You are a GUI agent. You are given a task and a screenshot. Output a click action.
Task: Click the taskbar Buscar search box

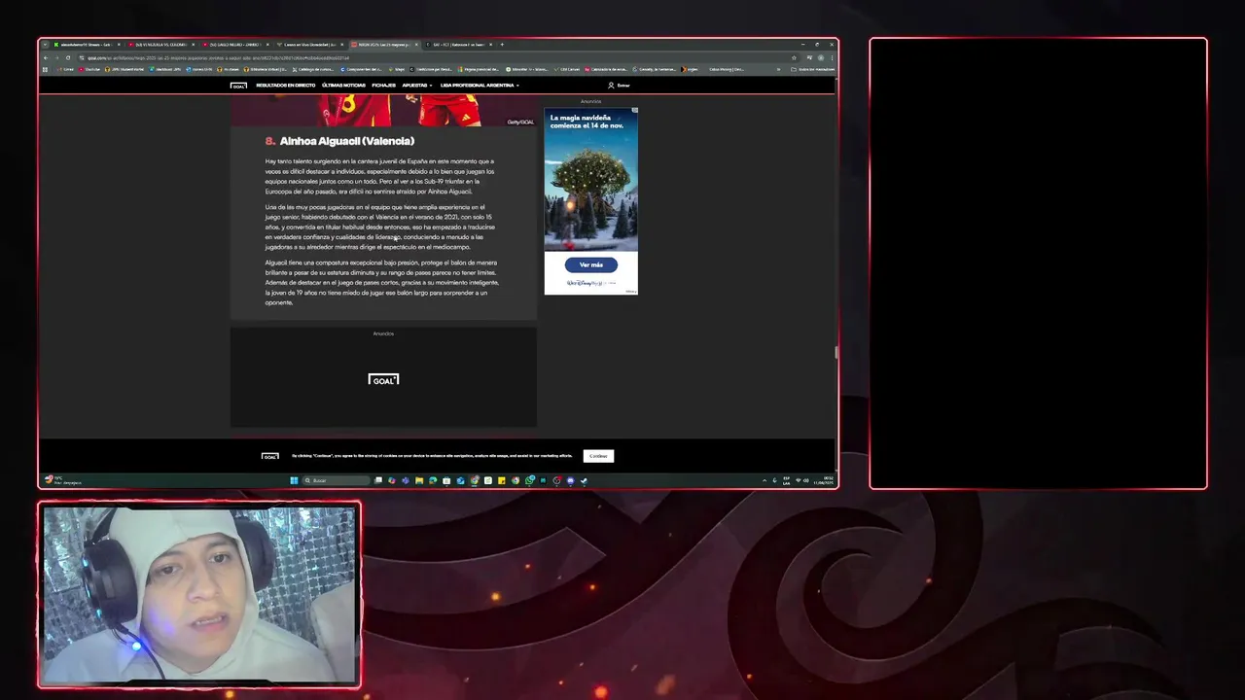tap(337, 480)
